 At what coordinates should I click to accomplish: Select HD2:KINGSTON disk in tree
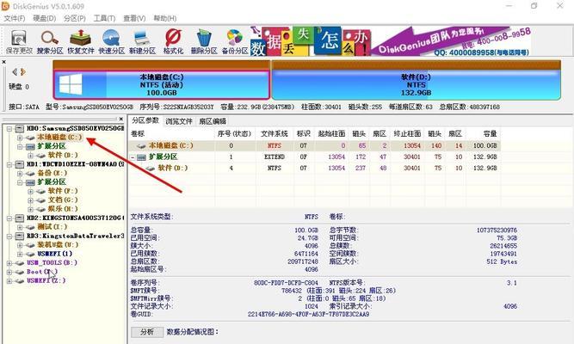pyautogui.click(x=76, y=218)
